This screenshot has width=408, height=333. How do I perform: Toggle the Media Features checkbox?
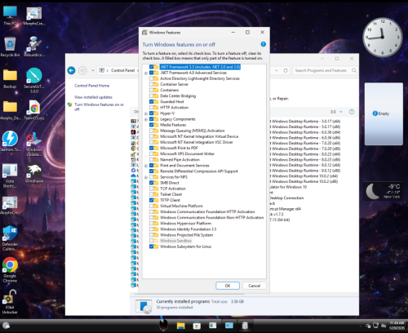151,125
